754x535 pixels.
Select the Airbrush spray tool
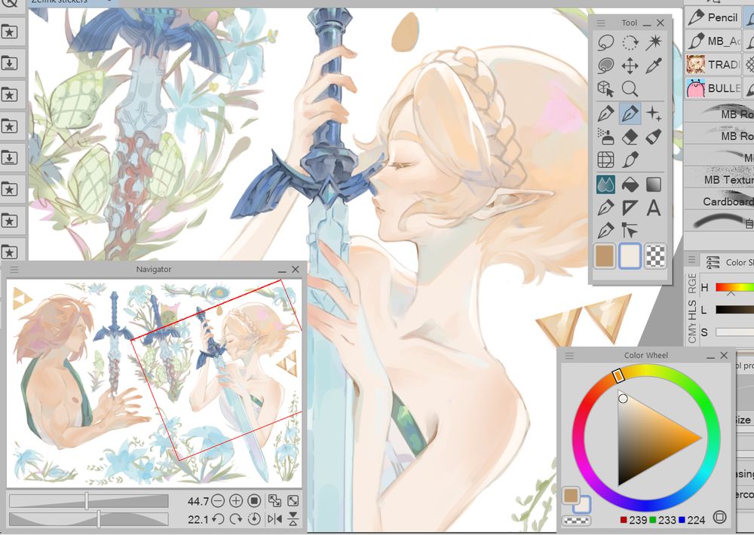tap(606, 137)
